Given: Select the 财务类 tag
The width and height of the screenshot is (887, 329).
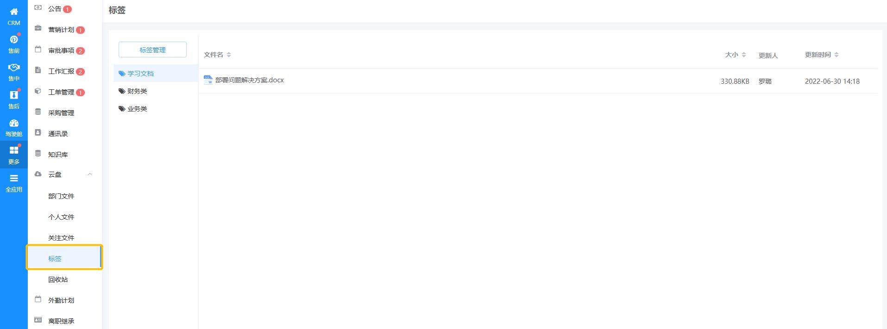Looking at the screenshot, I should coord(137,91).
